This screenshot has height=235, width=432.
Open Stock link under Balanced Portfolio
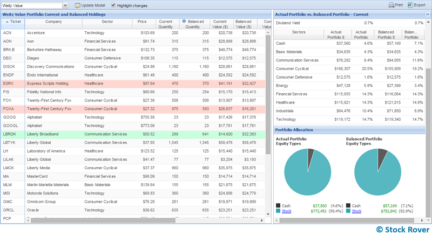click(x=356, y=211)
